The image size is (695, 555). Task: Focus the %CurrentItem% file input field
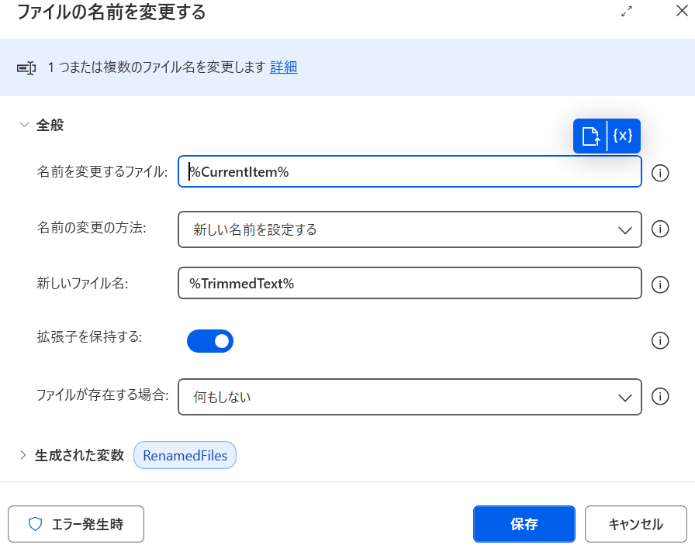click(x=410, y=171)
